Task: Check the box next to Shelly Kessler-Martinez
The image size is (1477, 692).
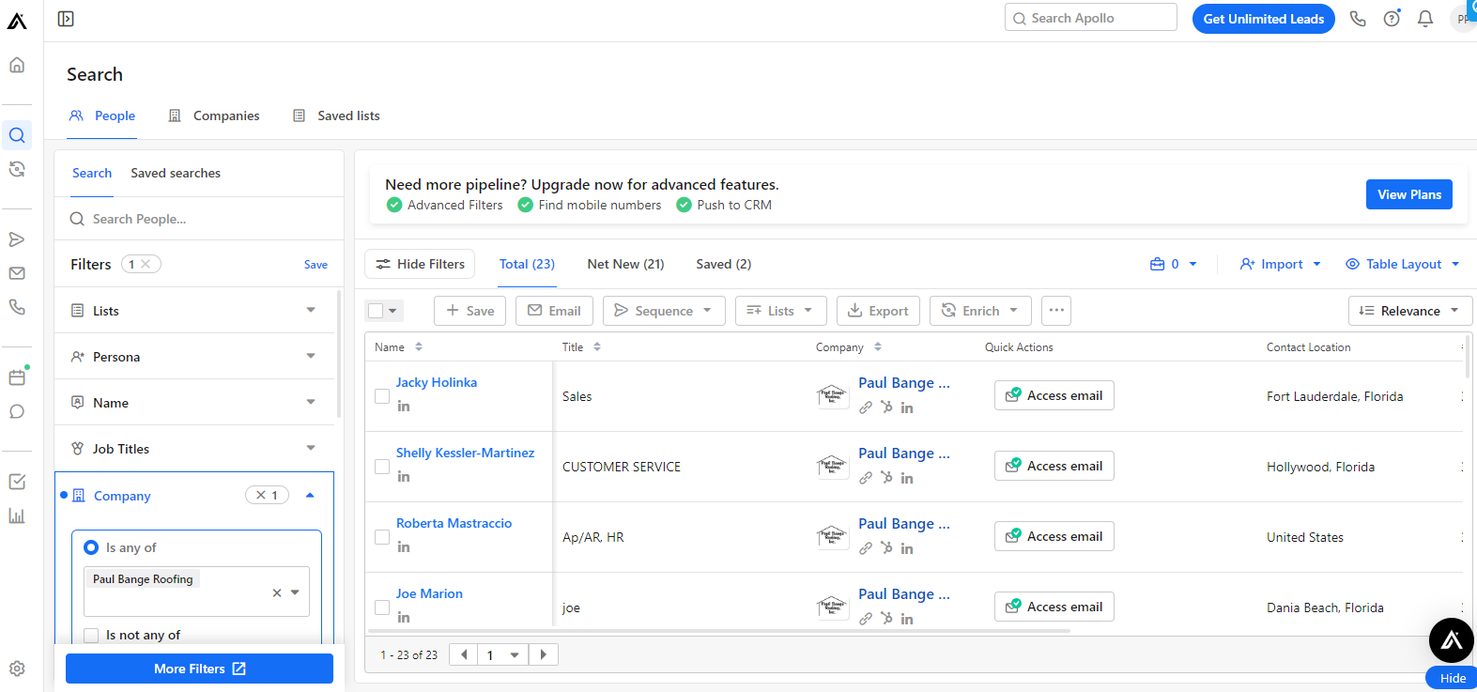Action: point(382,467)
